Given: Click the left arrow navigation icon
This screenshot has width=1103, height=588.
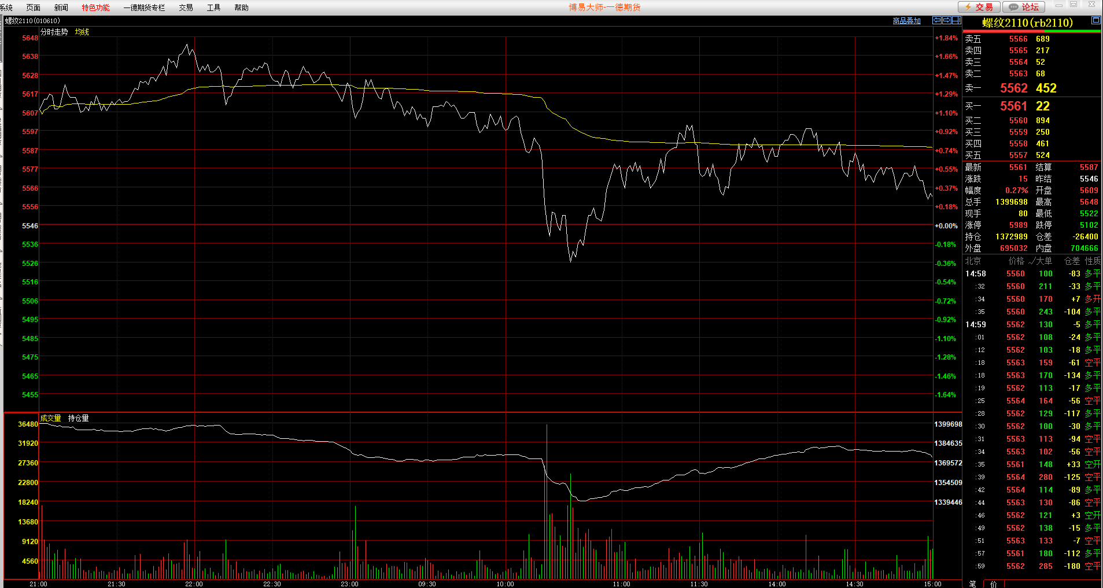Looking at the screenshot, I should pyautogui.click(x=936, y=20).
